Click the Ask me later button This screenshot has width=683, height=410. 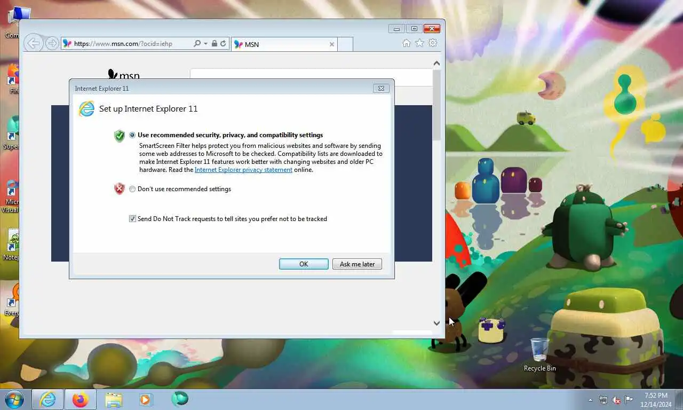click(x=357, y=264)
